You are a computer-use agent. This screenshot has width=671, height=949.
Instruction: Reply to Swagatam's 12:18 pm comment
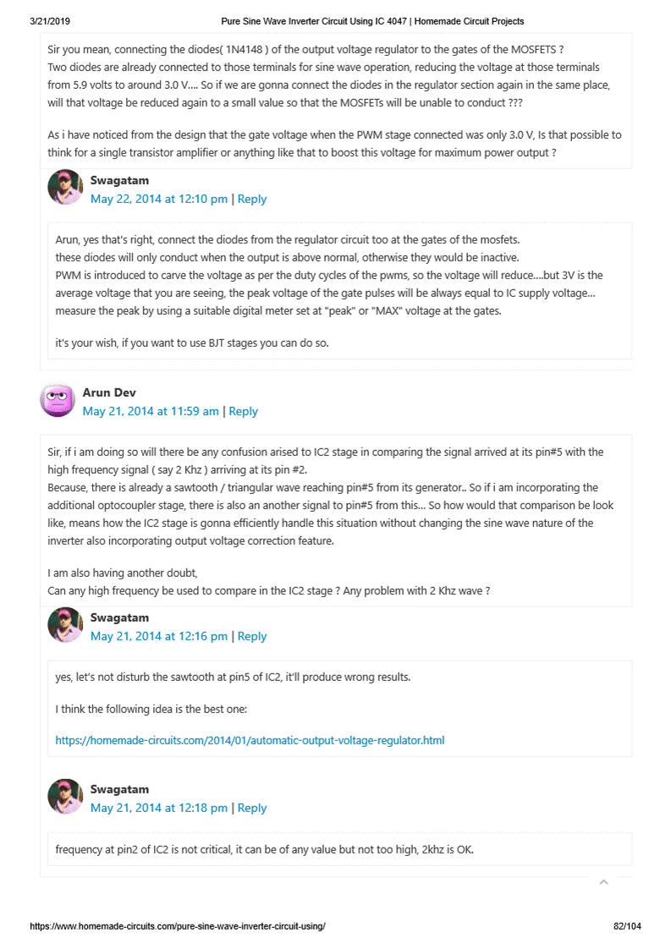tap(252, 809)
